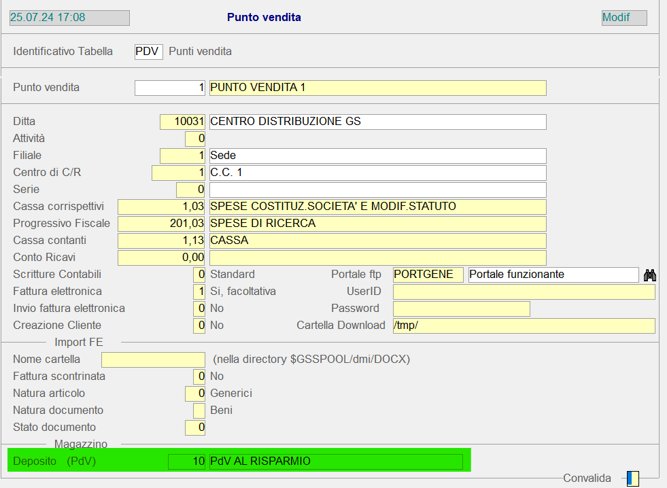This screenshot has height=488, width=667.
Task: Click the Portale ftp PORTGENE field
Action: coord(428,275)
